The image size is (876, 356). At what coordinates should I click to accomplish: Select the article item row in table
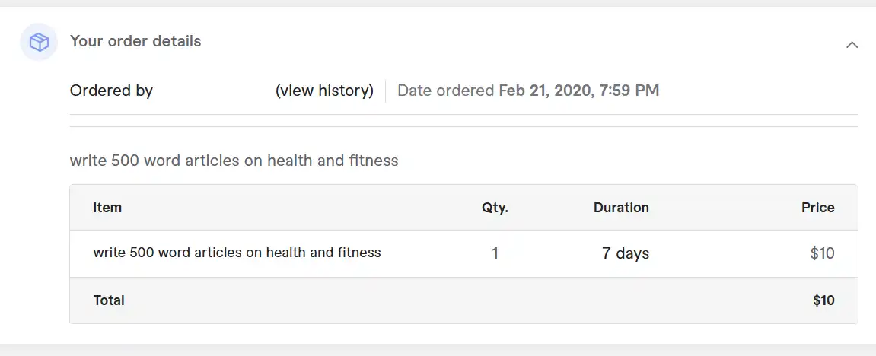pos(463,254)
